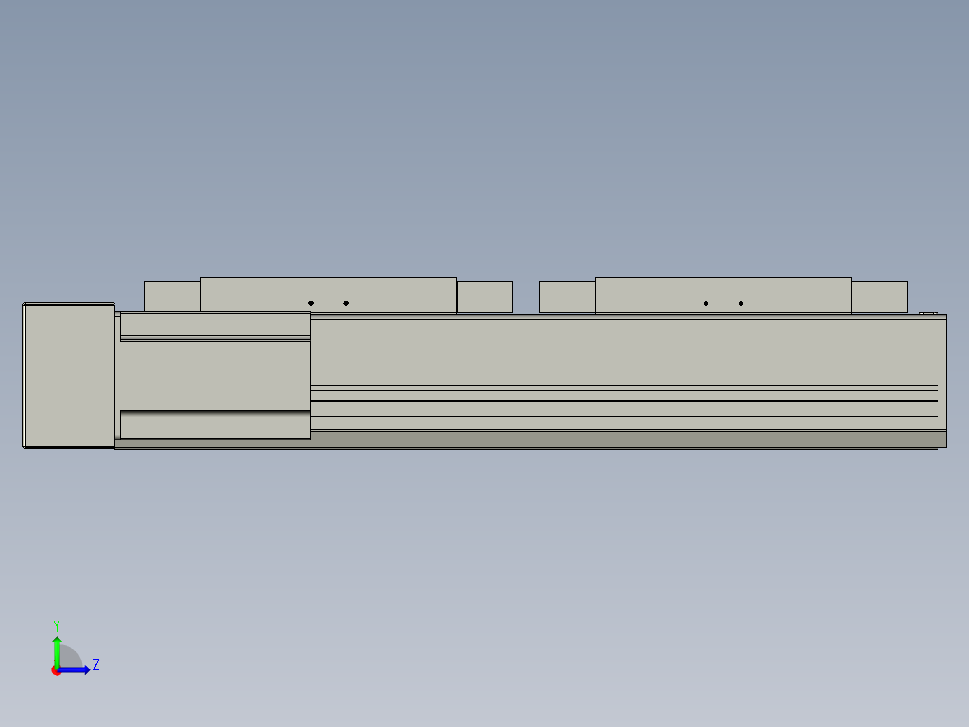Select the motor block at the actuator's left end
This screenshot has width=969, height=727.
click(x=68, y=375)
